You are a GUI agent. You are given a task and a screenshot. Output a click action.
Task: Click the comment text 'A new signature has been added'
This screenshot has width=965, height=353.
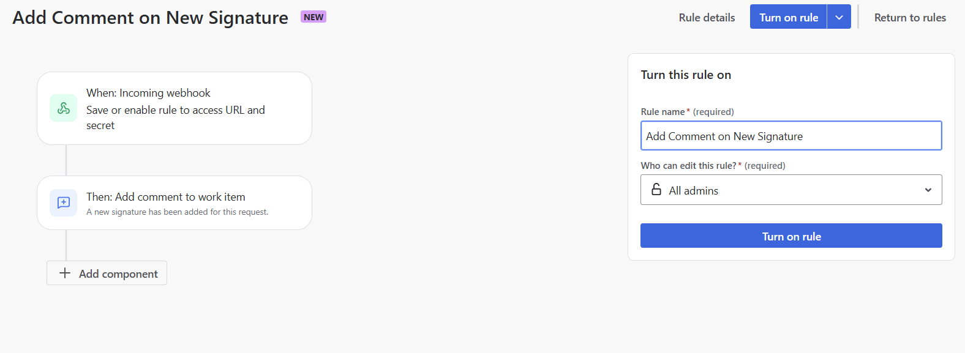(177, 212)
